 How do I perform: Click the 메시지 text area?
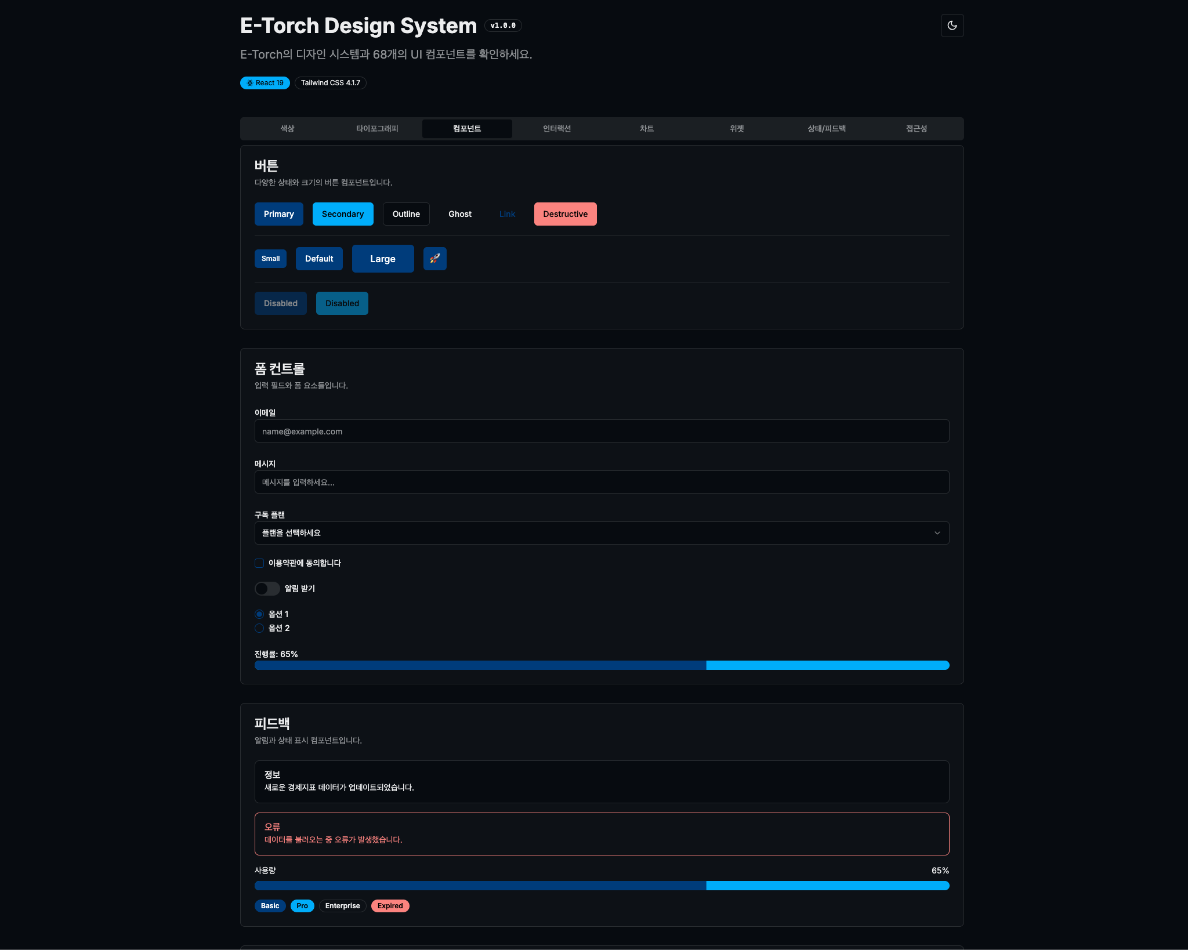tap(601, 482)
